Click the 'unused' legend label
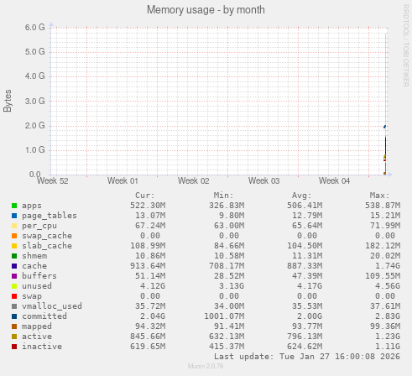This screenshot has width=412, height=376. (x=37, y=286)
